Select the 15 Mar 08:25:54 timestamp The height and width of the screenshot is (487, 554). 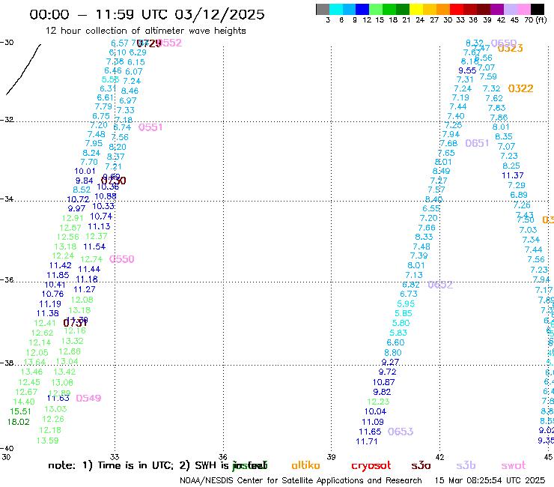click(490, 481)
